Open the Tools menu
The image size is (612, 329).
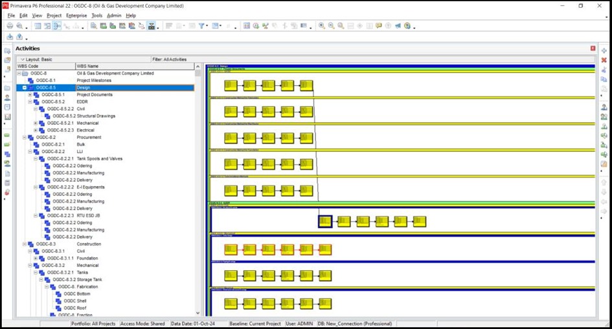tap(96, 16)
